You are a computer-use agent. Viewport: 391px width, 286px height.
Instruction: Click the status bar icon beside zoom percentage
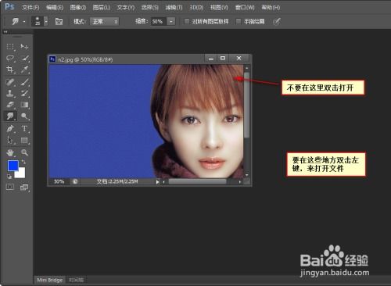coord(75,181)
